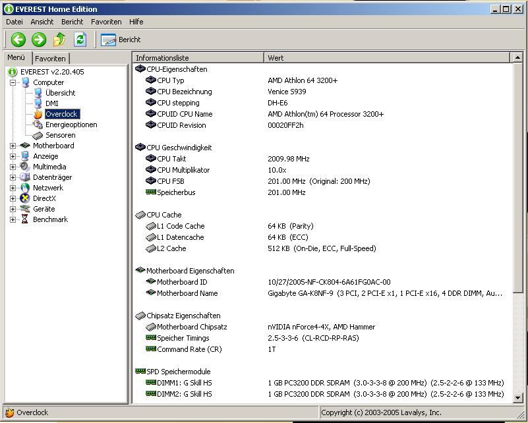The height and width of the screenshot is (423, 528).
Task: Click the Overclock status bar icon
Action: tap(9, 412)
